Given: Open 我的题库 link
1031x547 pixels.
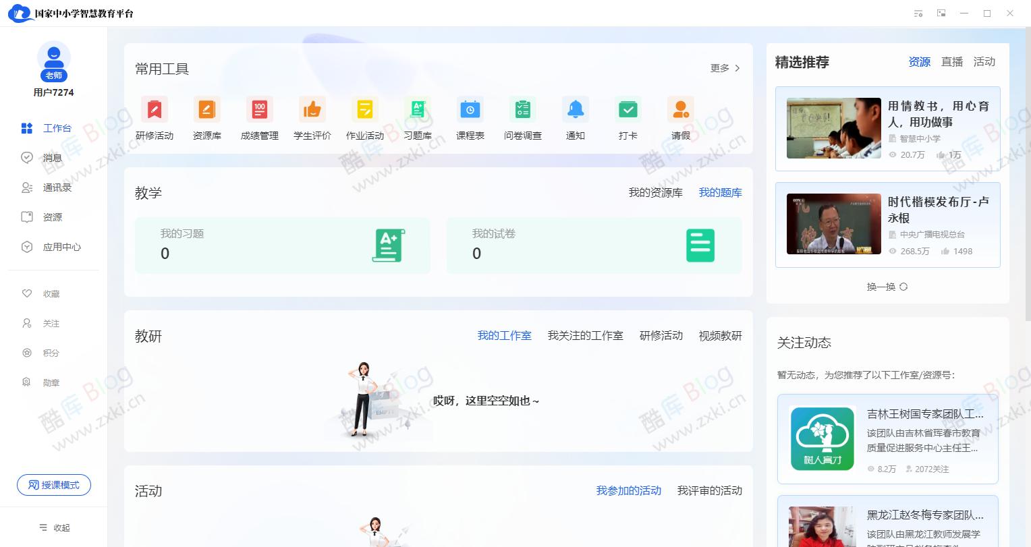Looking at the screenshot, I should [720, 192].
